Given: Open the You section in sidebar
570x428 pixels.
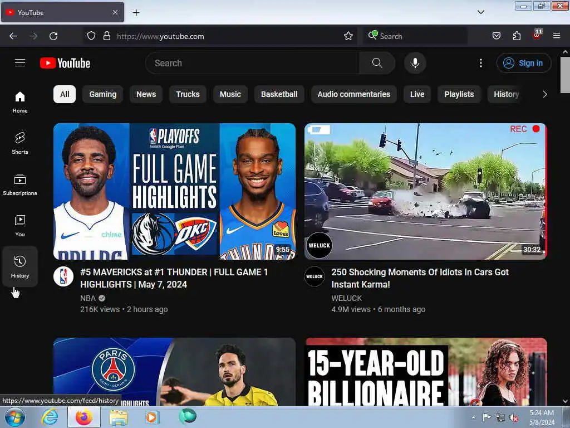Looking at the screenshot, I should (20, 226).
